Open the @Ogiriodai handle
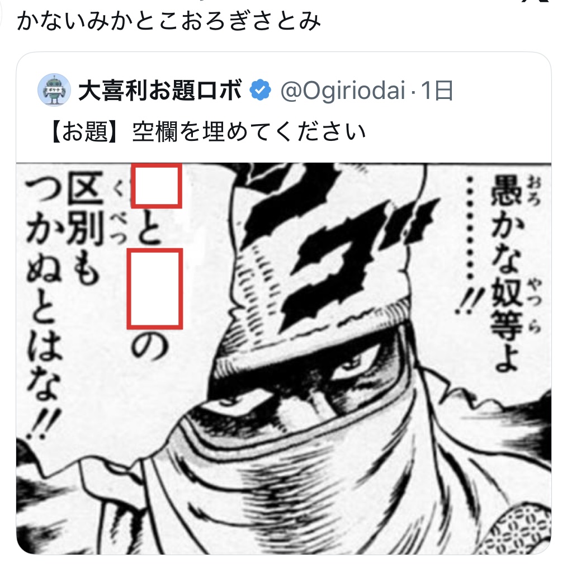This screenshot has height=568, width=567. pos(343,91)
